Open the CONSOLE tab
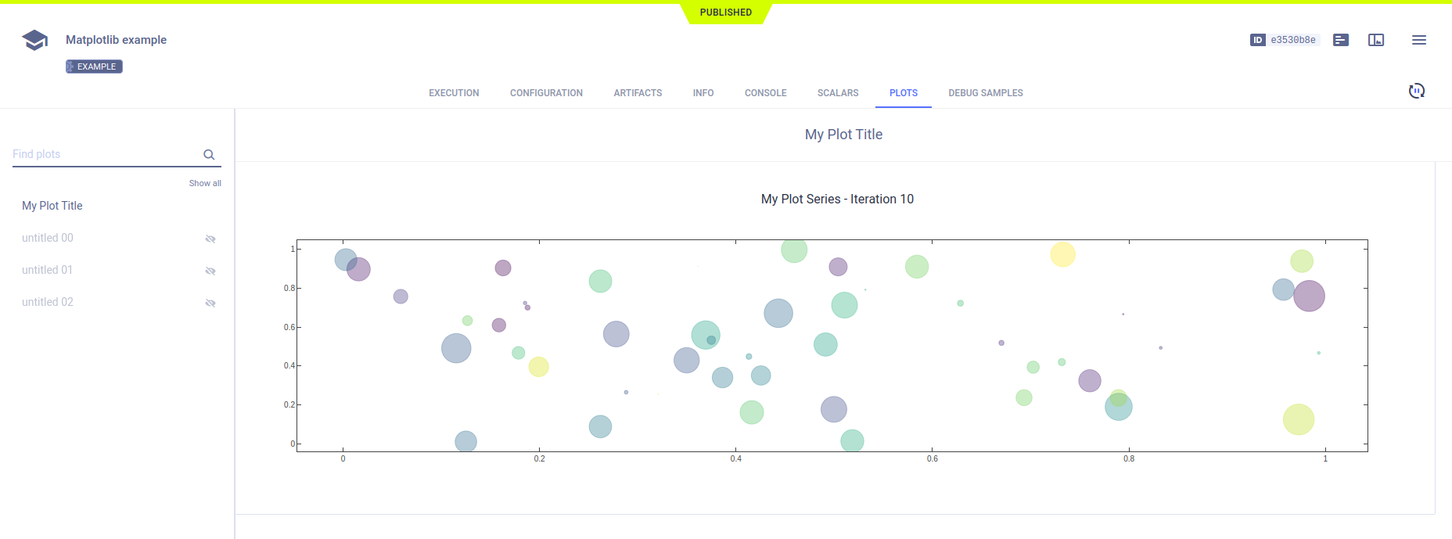The width and height of the screenshot is (1452, 539). pos(765,93)
